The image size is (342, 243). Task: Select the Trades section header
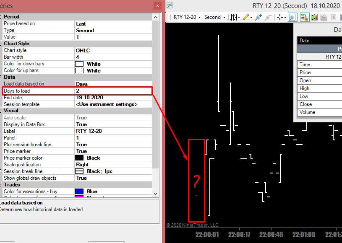pos(76,185)
